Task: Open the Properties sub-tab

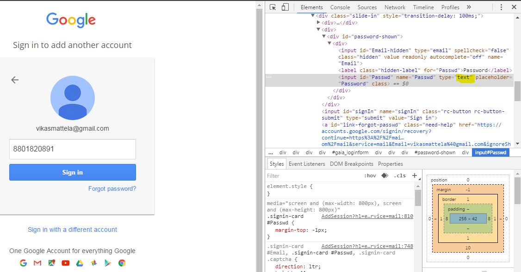Action: tap(391, 164)
